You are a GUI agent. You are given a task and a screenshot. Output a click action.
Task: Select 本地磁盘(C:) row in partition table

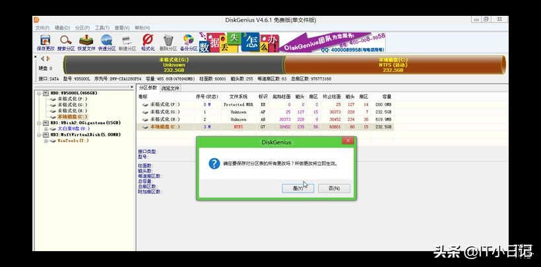pos(164,126)
